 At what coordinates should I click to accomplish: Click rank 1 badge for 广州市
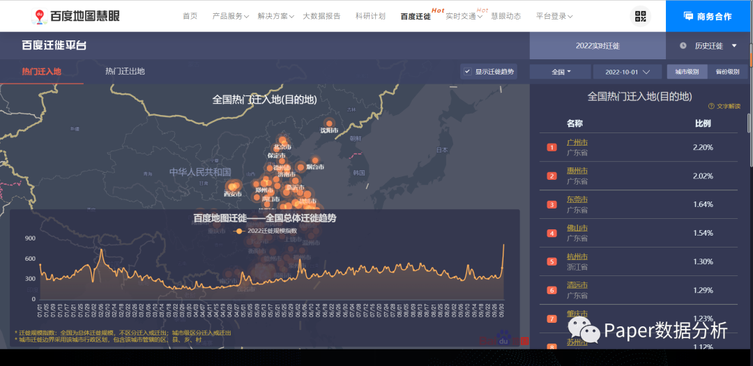point(552,148)
